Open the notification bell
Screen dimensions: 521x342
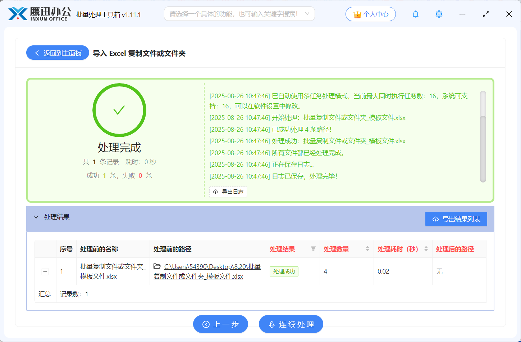pyautogui.click(x=416, y=14)
